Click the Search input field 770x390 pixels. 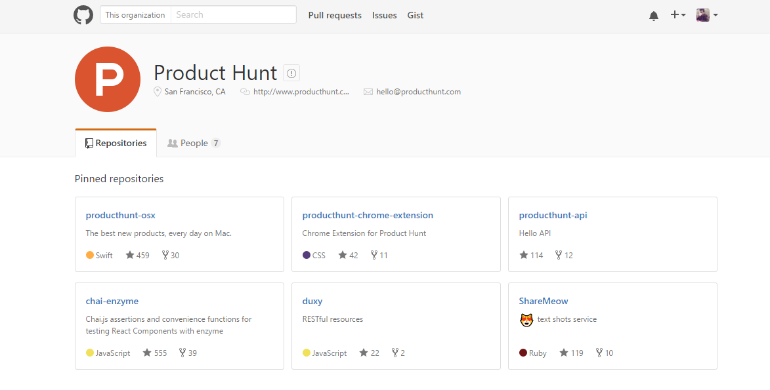point(233,15)
